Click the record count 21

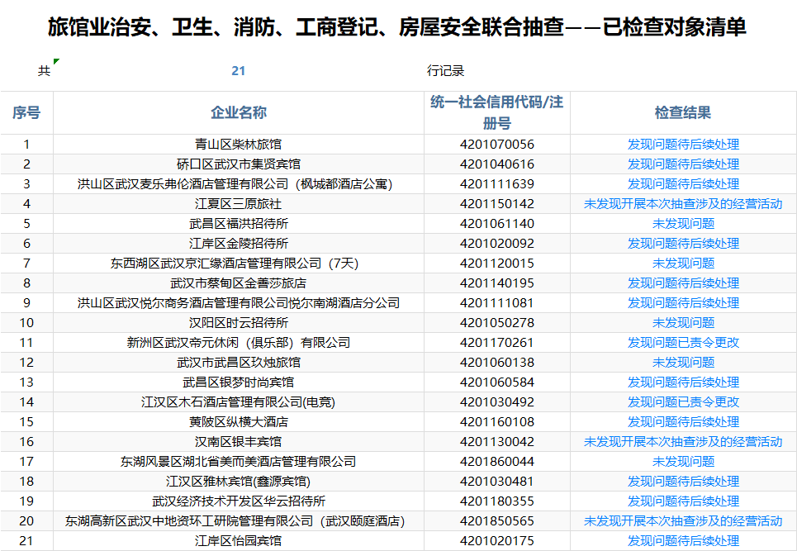click(x=239, y=71)
